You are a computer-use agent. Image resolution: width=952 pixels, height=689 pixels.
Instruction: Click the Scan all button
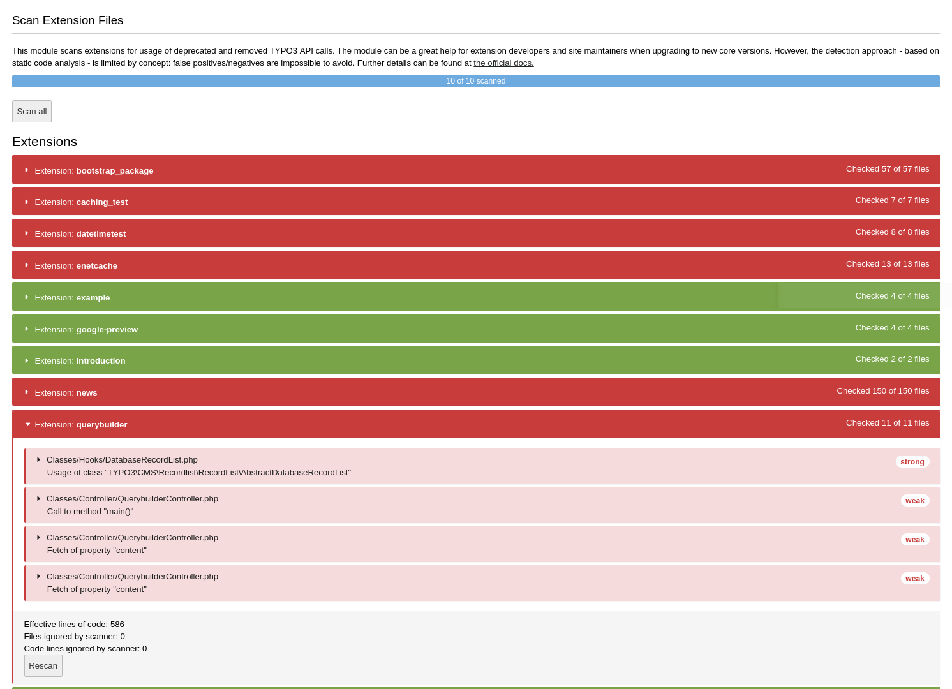coord(32,111)
